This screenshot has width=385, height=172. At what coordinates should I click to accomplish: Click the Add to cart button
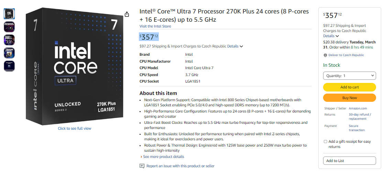pos(350,87)
